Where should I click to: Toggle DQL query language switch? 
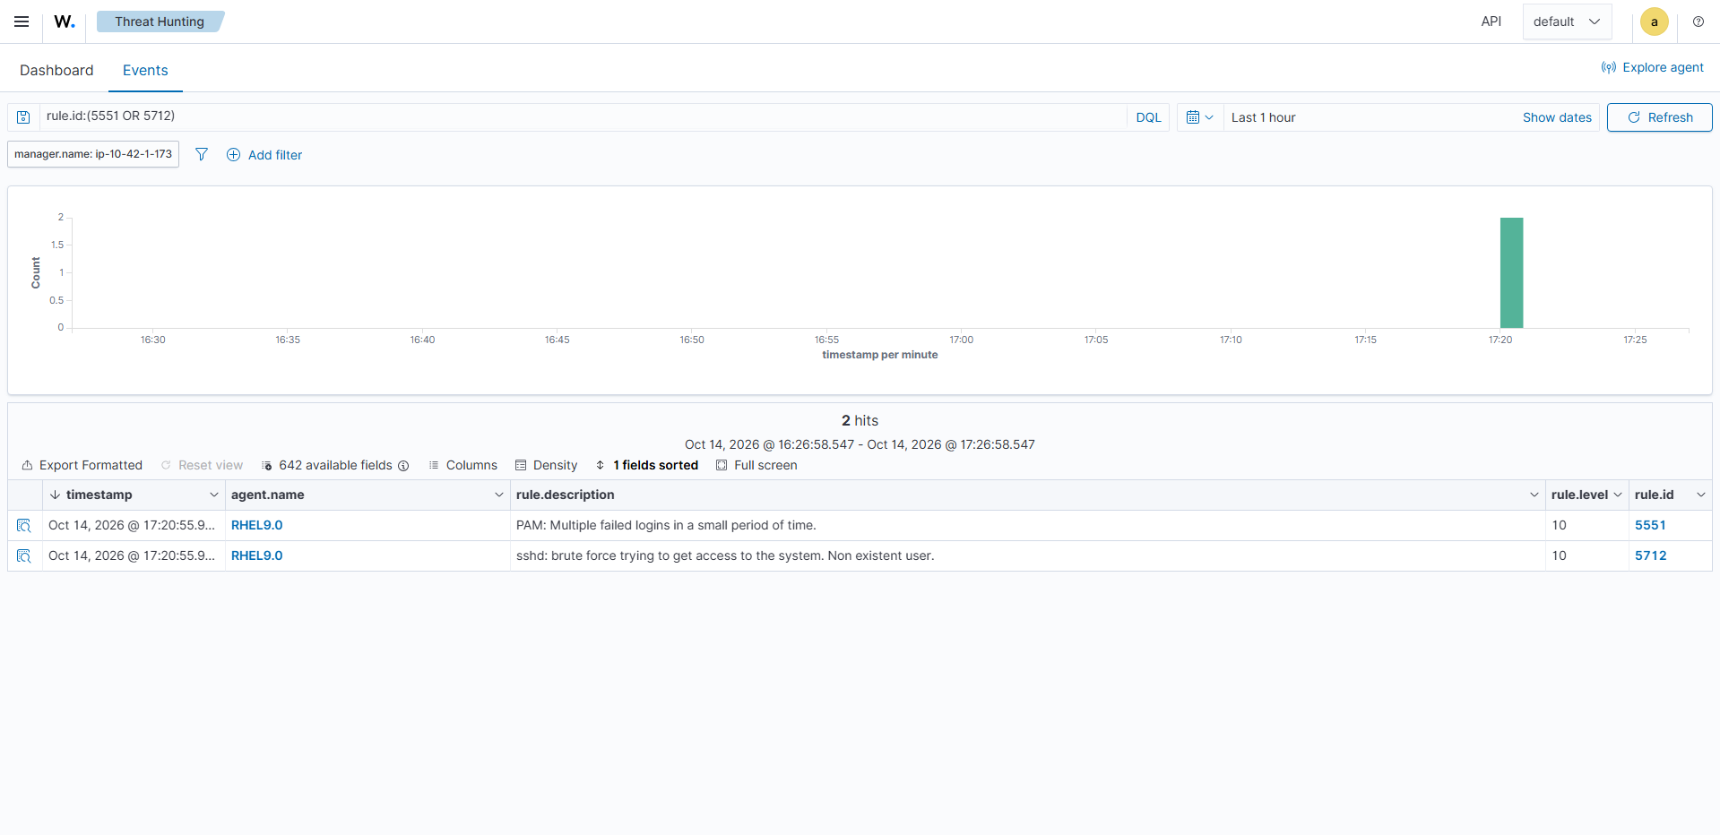click(x=1148, y=117)
